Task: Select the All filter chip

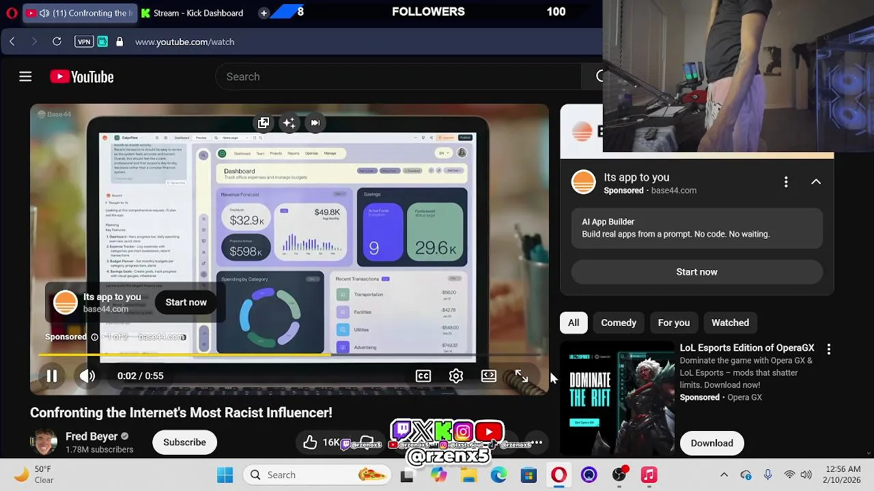Action: pyautogui.click(x=574, y=323)
